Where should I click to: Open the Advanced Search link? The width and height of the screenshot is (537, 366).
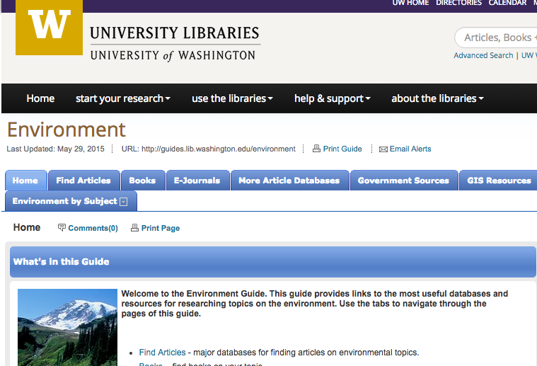[x=483, y=55]
